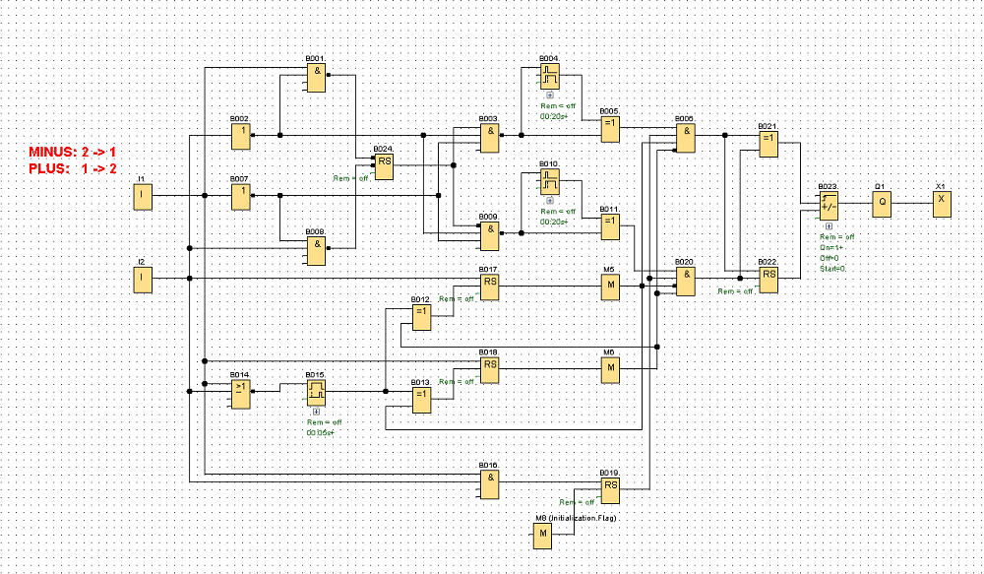
Task: Expand parameter box under B015 timer
Action: point(316,412)
